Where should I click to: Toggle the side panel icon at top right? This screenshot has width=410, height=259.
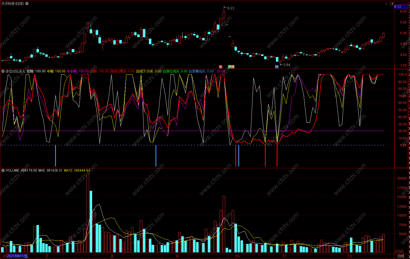pos(392,4)
